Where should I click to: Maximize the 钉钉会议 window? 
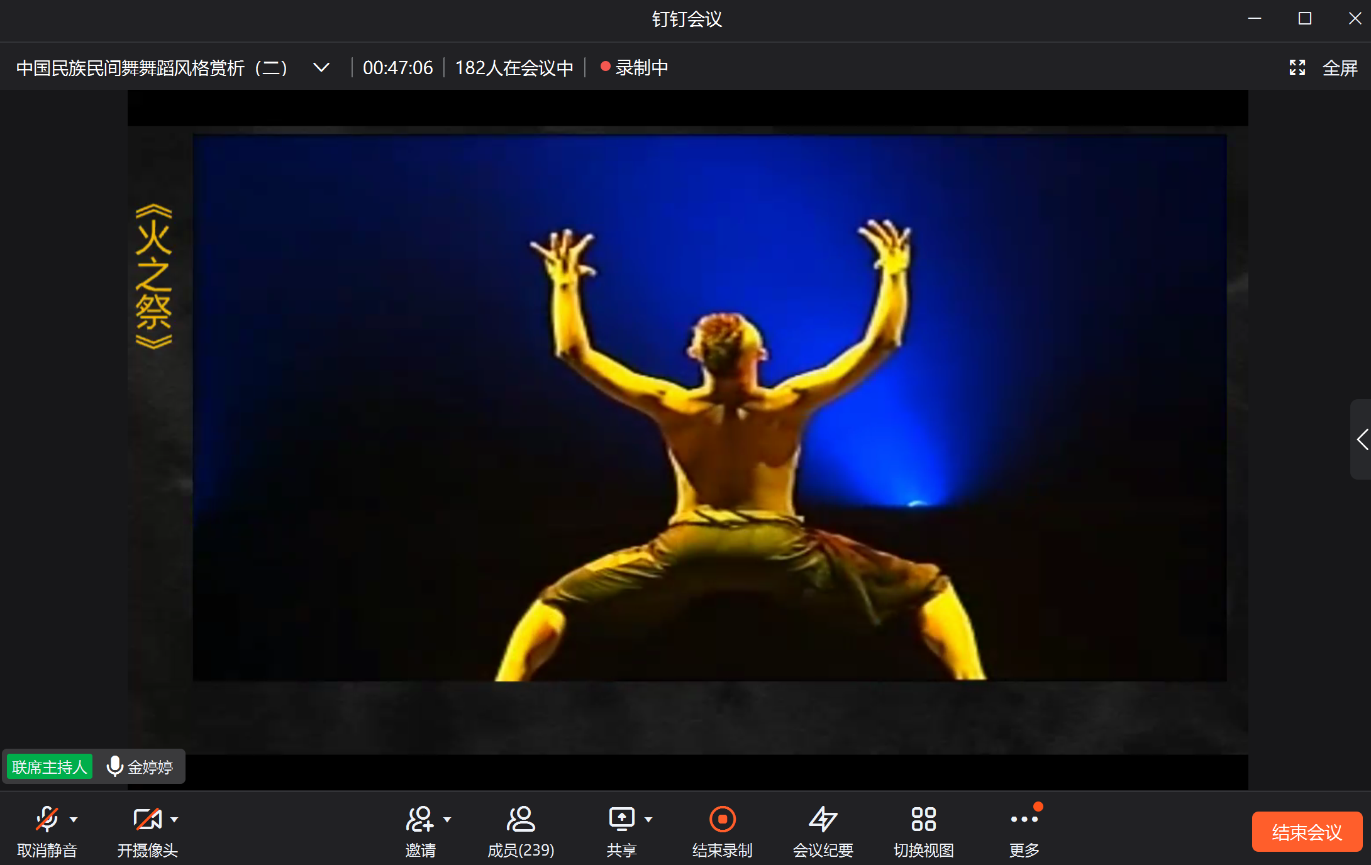pos(1305,19)
